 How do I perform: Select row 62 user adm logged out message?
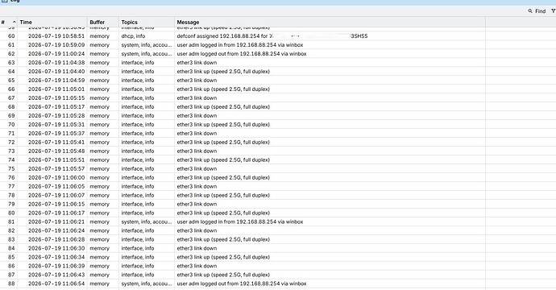pos(242,53)
